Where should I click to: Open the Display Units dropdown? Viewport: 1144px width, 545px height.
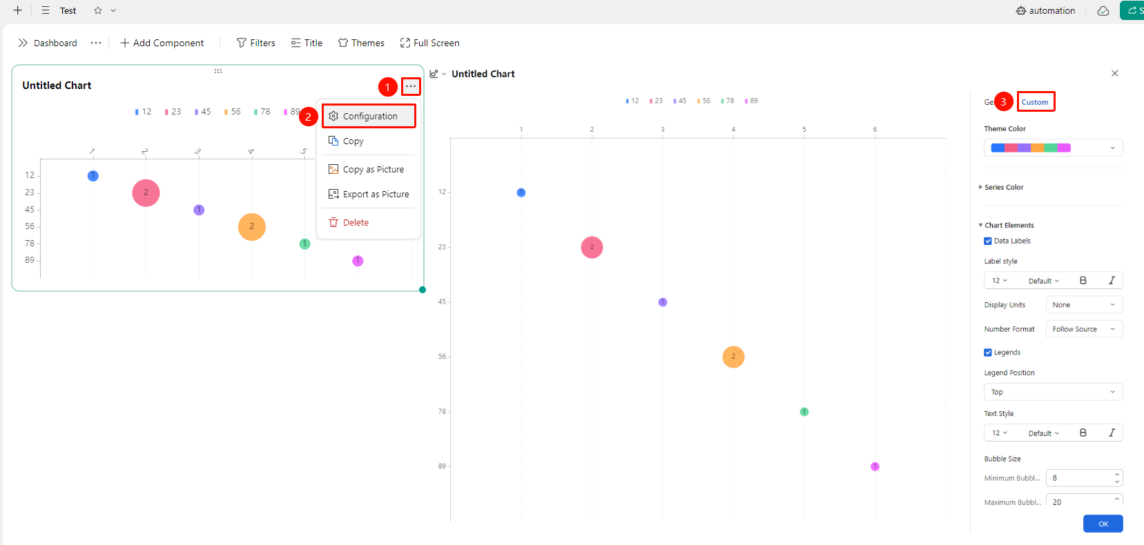[1084, 304]
